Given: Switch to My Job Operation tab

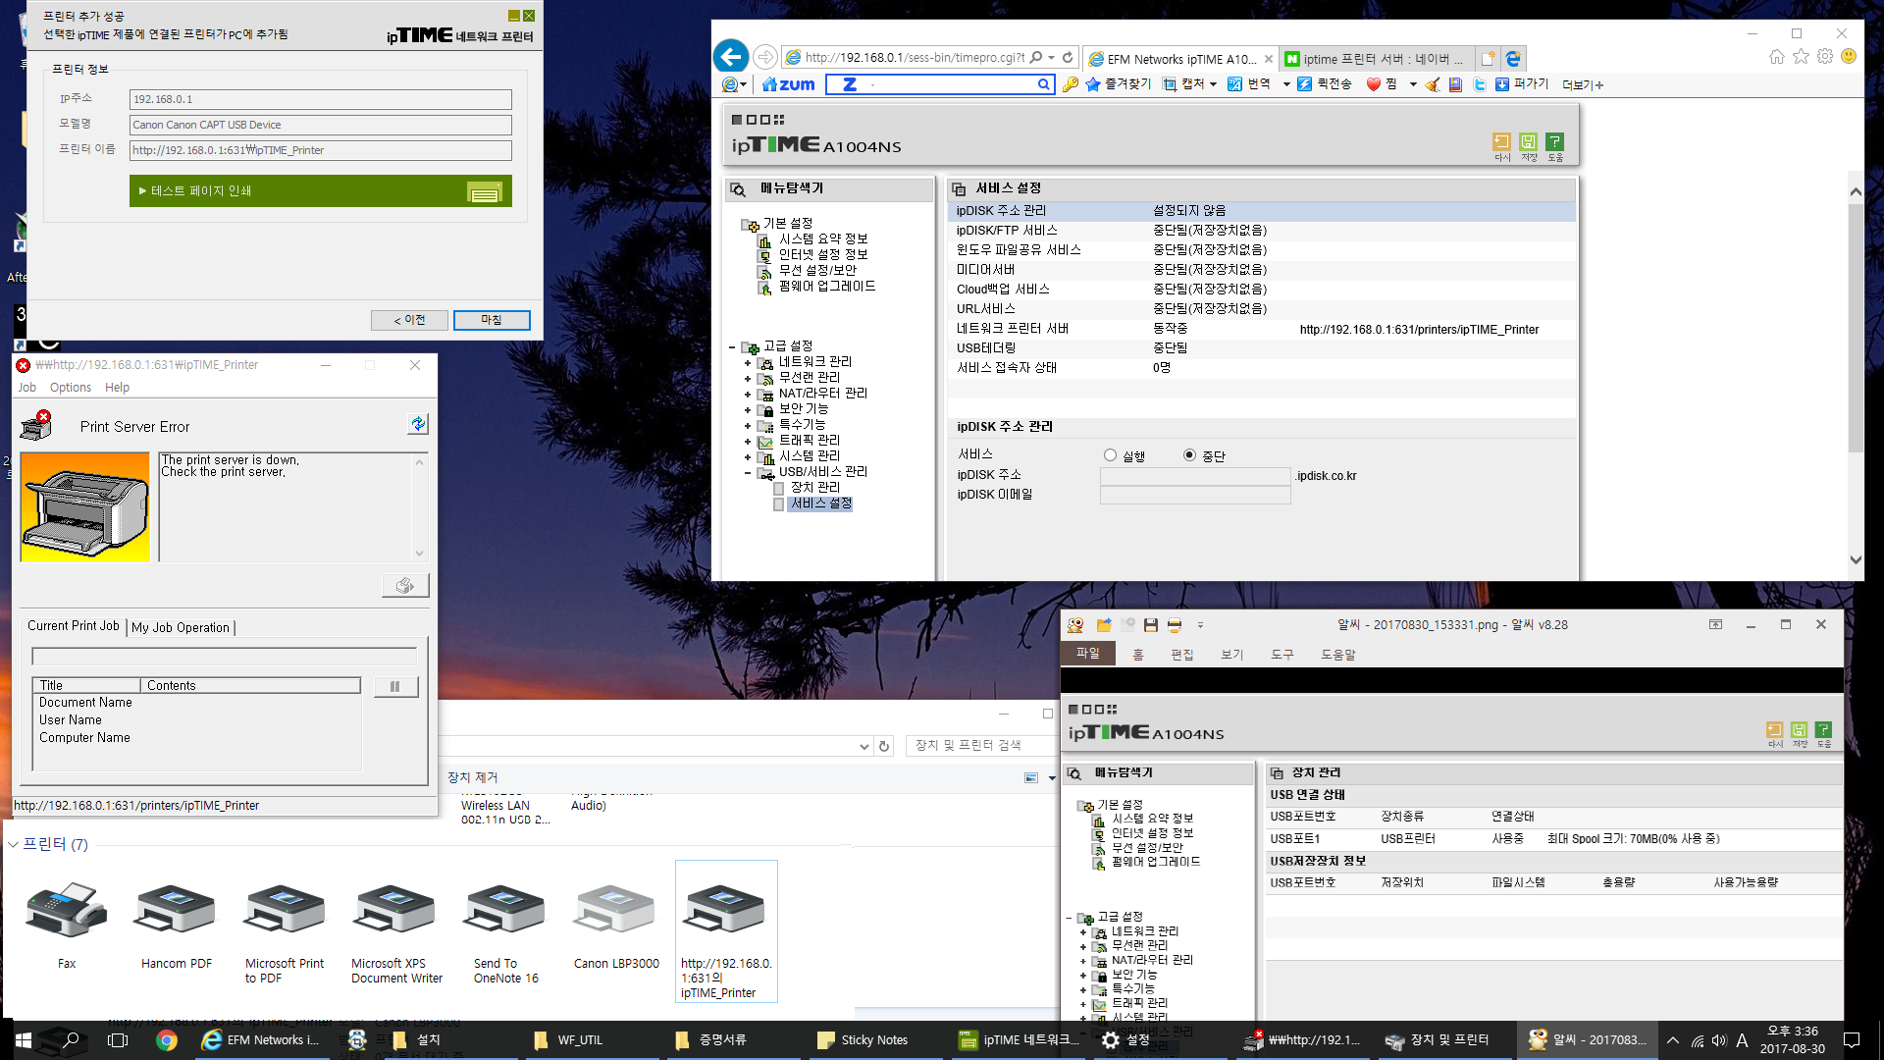Looking at the screenshot, I should pyautogui.click(x=181, y=627).
